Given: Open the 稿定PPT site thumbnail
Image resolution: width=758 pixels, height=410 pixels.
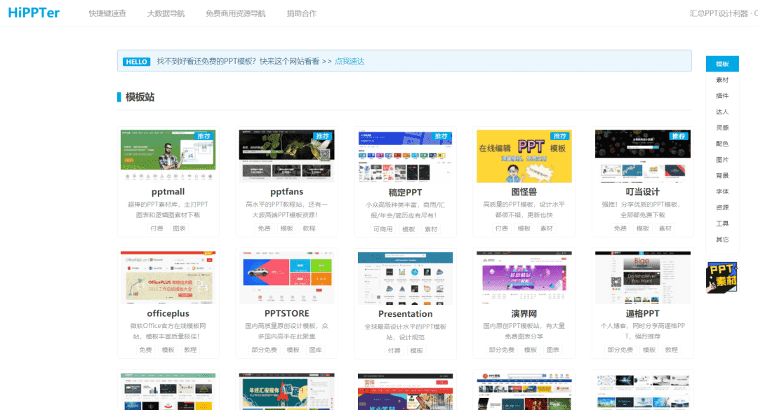Looking at the screenshot, I should [405, 156].
